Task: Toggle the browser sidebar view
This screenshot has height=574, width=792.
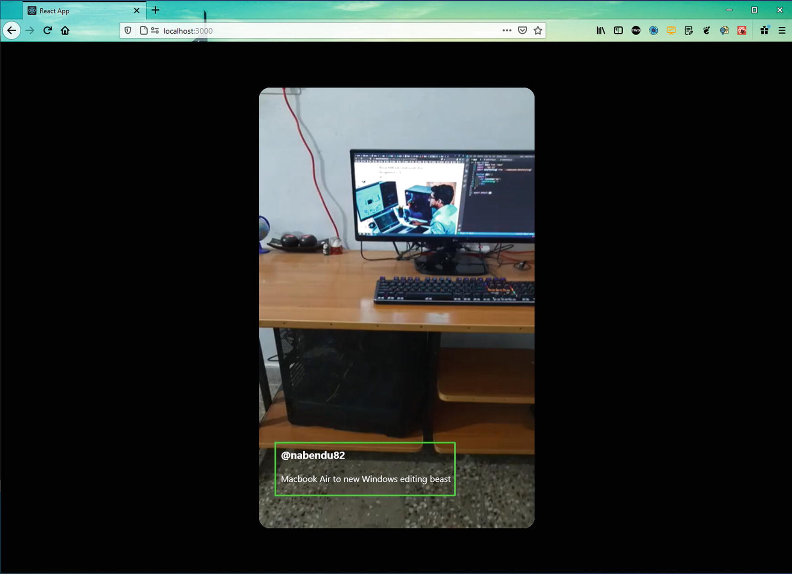Action: (618, 31)
